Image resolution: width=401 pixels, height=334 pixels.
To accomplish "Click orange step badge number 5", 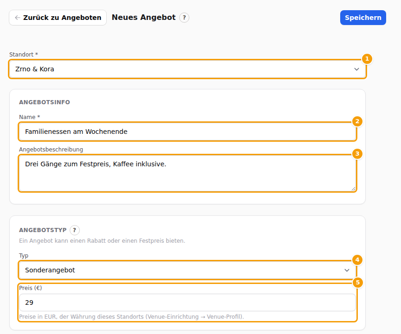I will pyautogui.click(x=357, y=283).
